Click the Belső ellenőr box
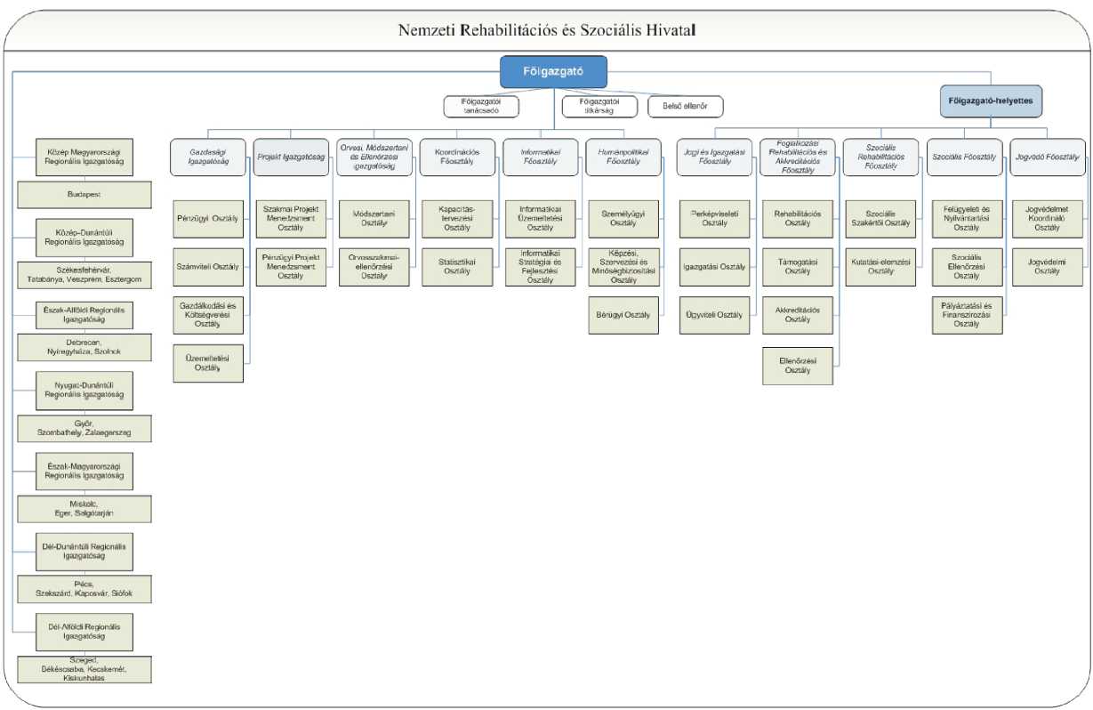The height and width of the screenshot is (710, 1093). 685,107
